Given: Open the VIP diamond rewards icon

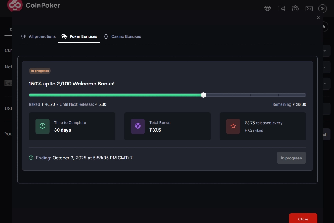Looking at the screenshot, I should [x=267, y=8].
